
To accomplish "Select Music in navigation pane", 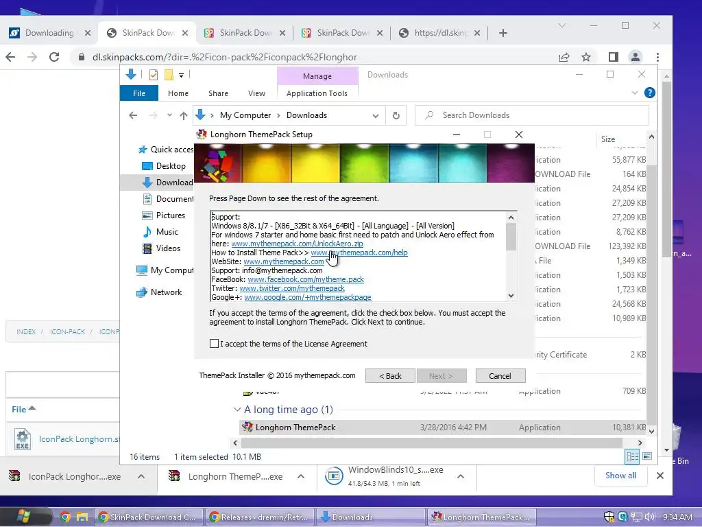I will click(160, 232).
